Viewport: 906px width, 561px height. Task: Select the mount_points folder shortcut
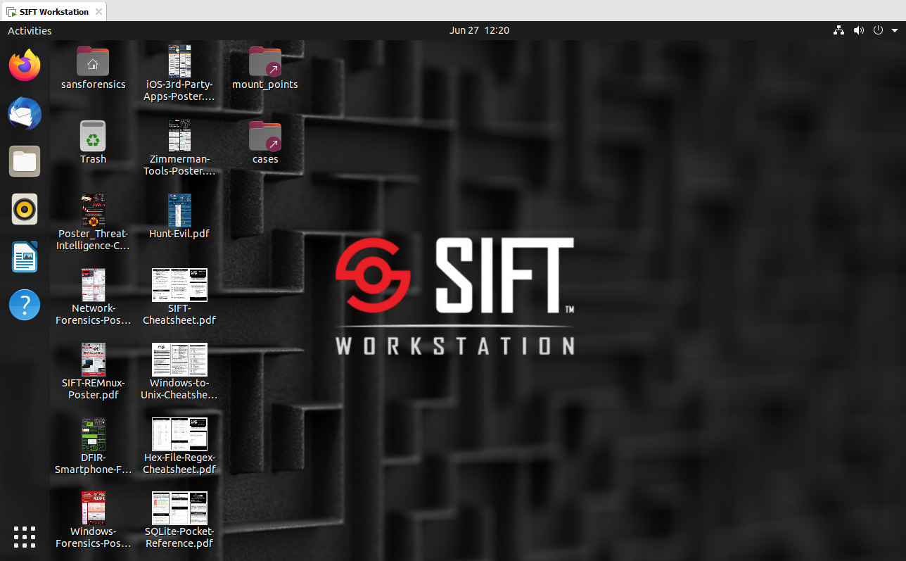click(265, 62)
